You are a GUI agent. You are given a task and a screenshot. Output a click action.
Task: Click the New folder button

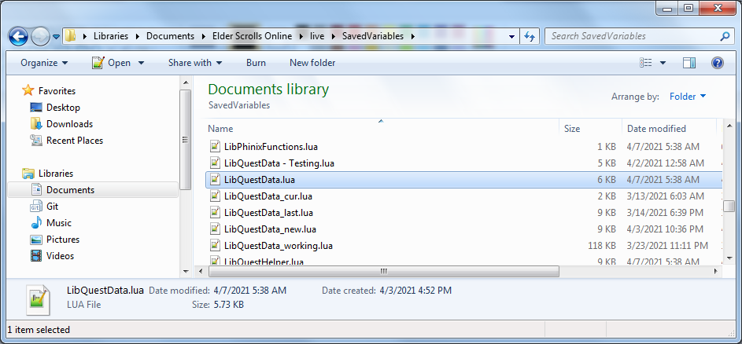312,63
